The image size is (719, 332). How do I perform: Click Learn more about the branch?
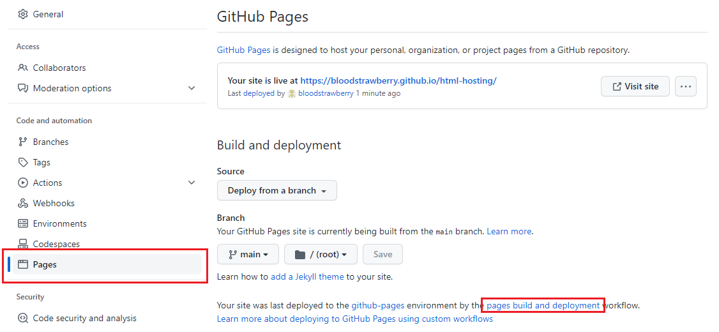pyautogui.click(x=509, y=231)
